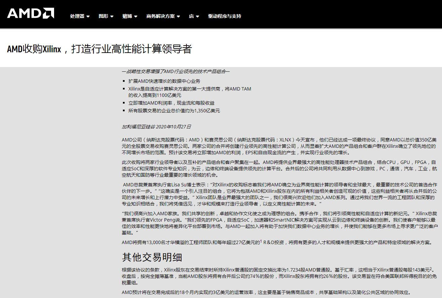Click the paragraph starting AMD公司（纳斯达克股票代码：AMD）
442x298 pixels.
tap(279, 146)
